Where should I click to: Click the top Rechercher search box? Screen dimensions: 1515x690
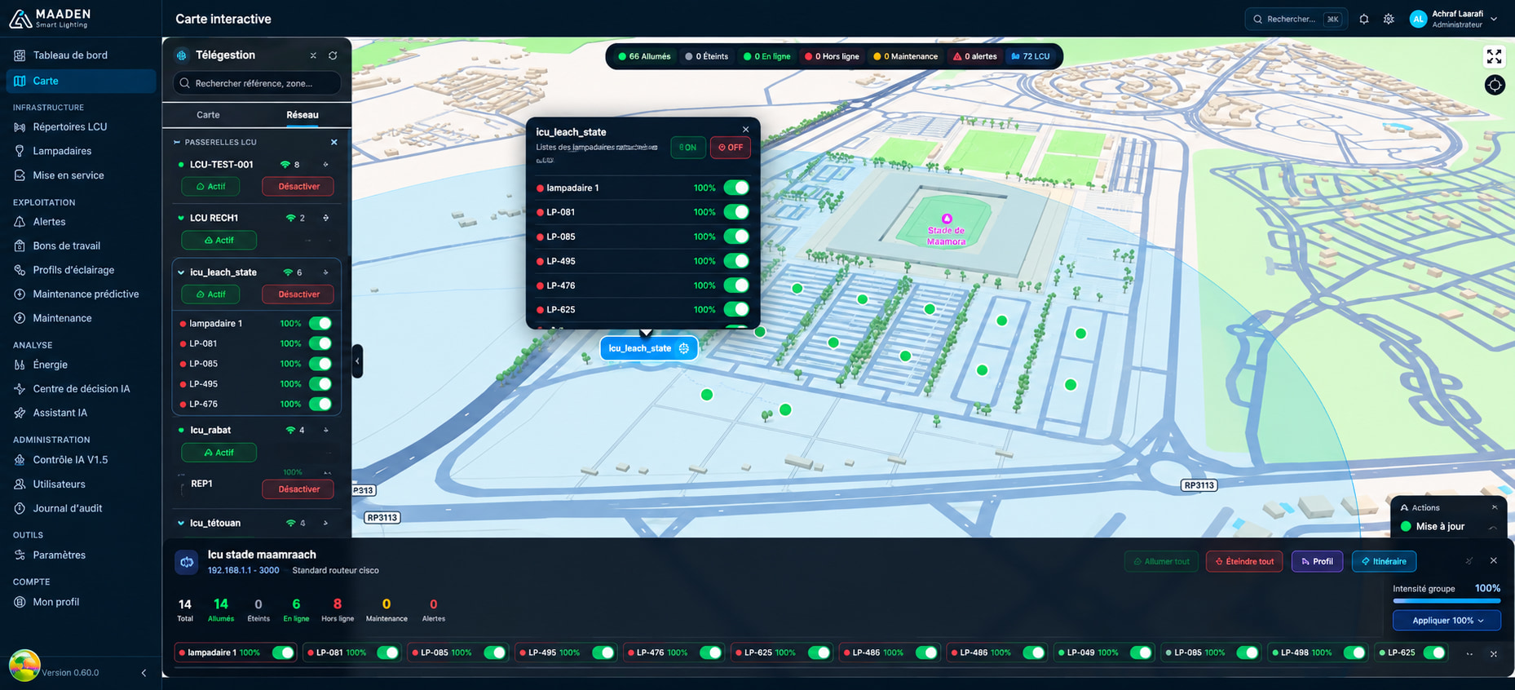[1296, 19]
